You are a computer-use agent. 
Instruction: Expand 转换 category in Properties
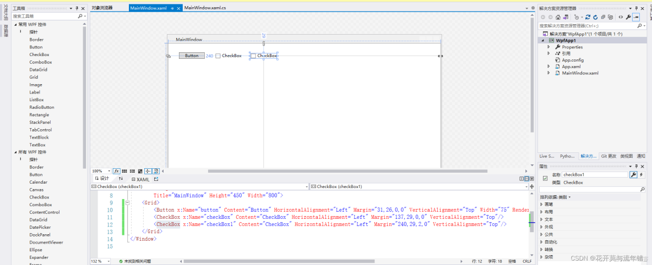pyautogui.click(x=541, y=250)
